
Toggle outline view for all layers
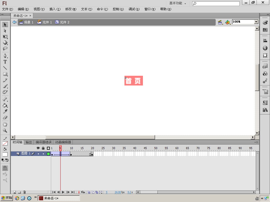49,148
